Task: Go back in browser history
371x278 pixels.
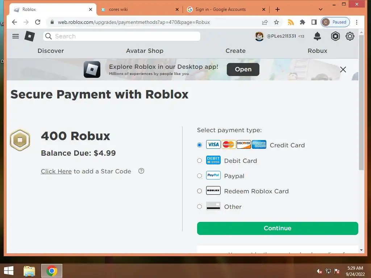Action: pos(14,22)
